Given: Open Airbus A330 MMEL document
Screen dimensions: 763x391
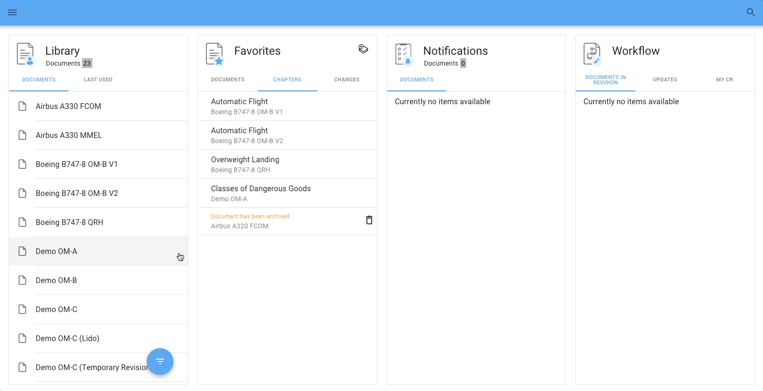Looking at the screenshot, I should pos(98,135).
